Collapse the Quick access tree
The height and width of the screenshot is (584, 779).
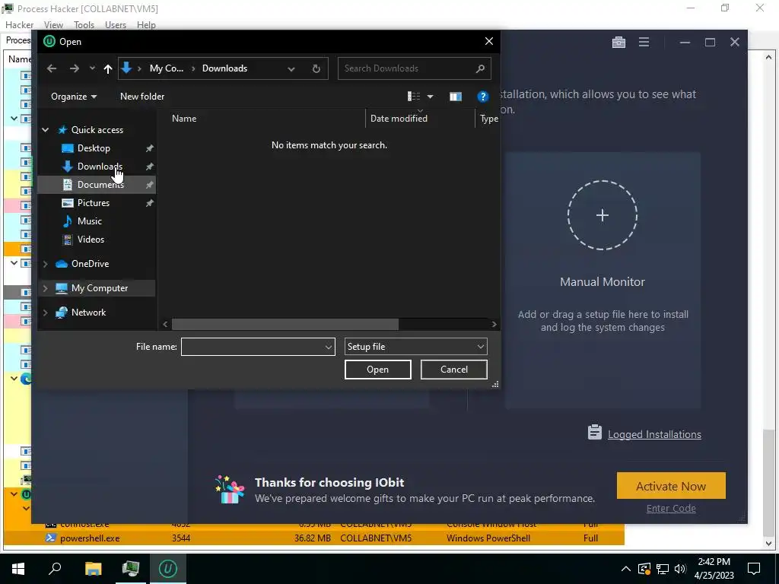(45, 129)
